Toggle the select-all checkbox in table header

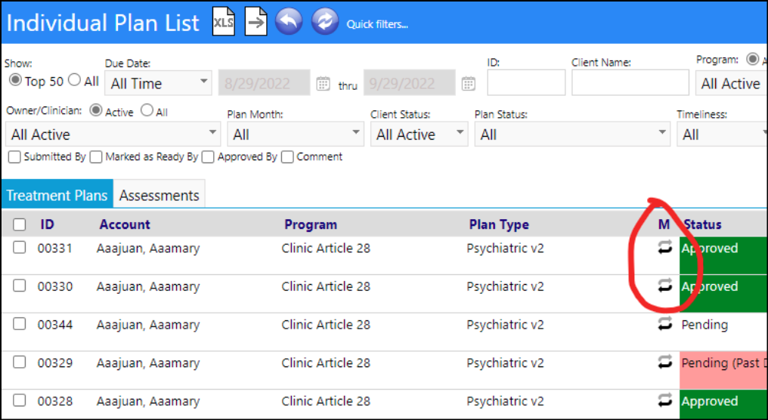coord(19,224)
